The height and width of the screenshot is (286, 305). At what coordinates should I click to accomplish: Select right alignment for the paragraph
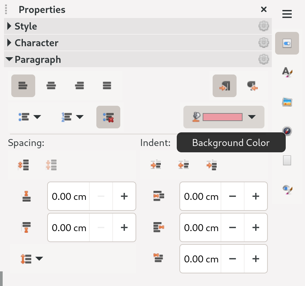pyautogui.click(x=79, y=86)
